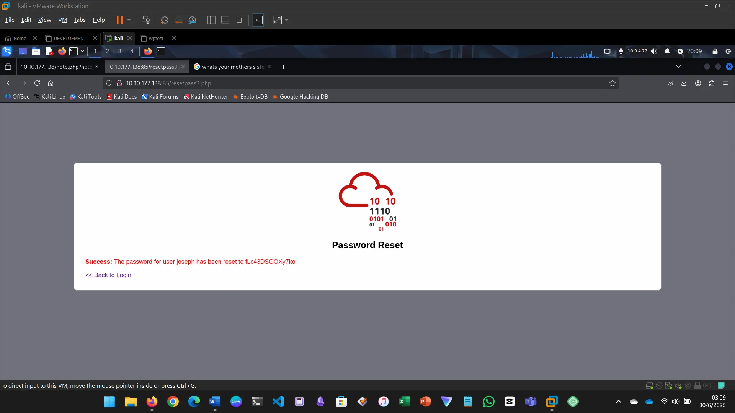Click the Kali lock screen icon
The width and height of the screenshot is (735, 413).
click(715, 51)
